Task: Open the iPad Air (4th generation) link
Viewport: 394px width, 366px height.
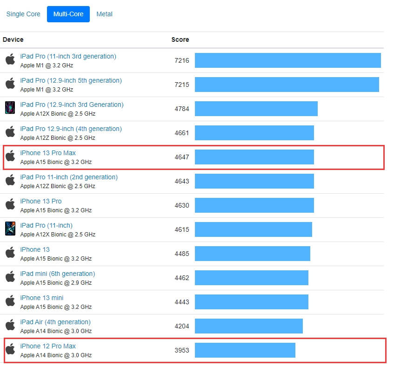Action: [55, 322]
